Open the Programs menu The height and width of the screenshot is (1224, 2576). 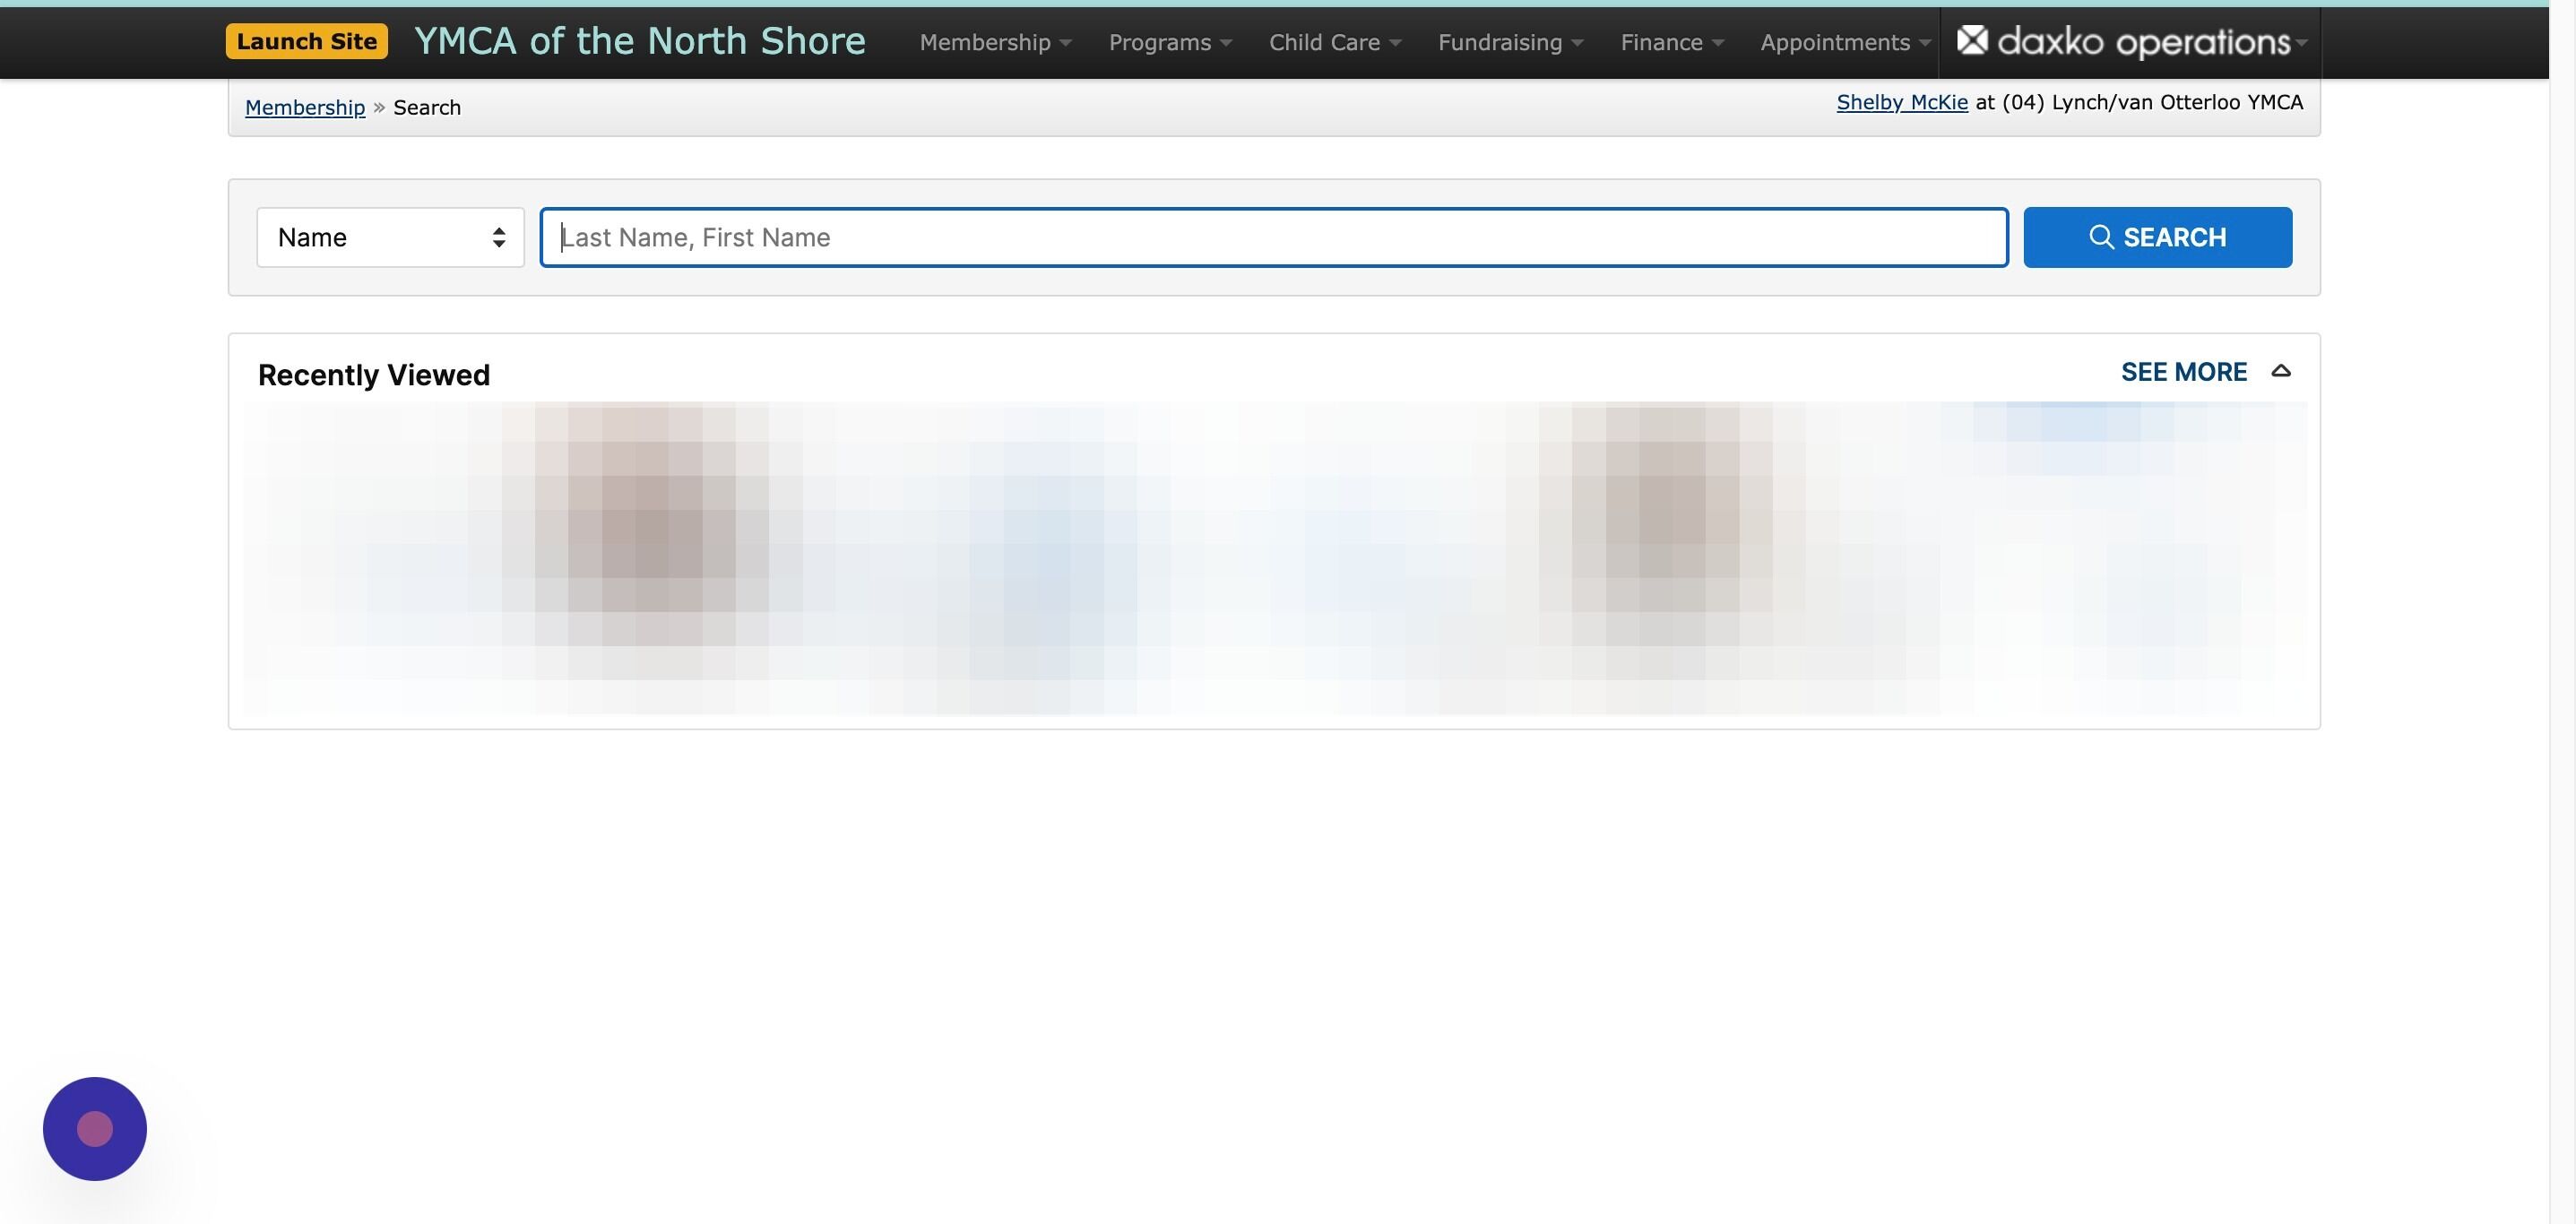point(1170,42)
